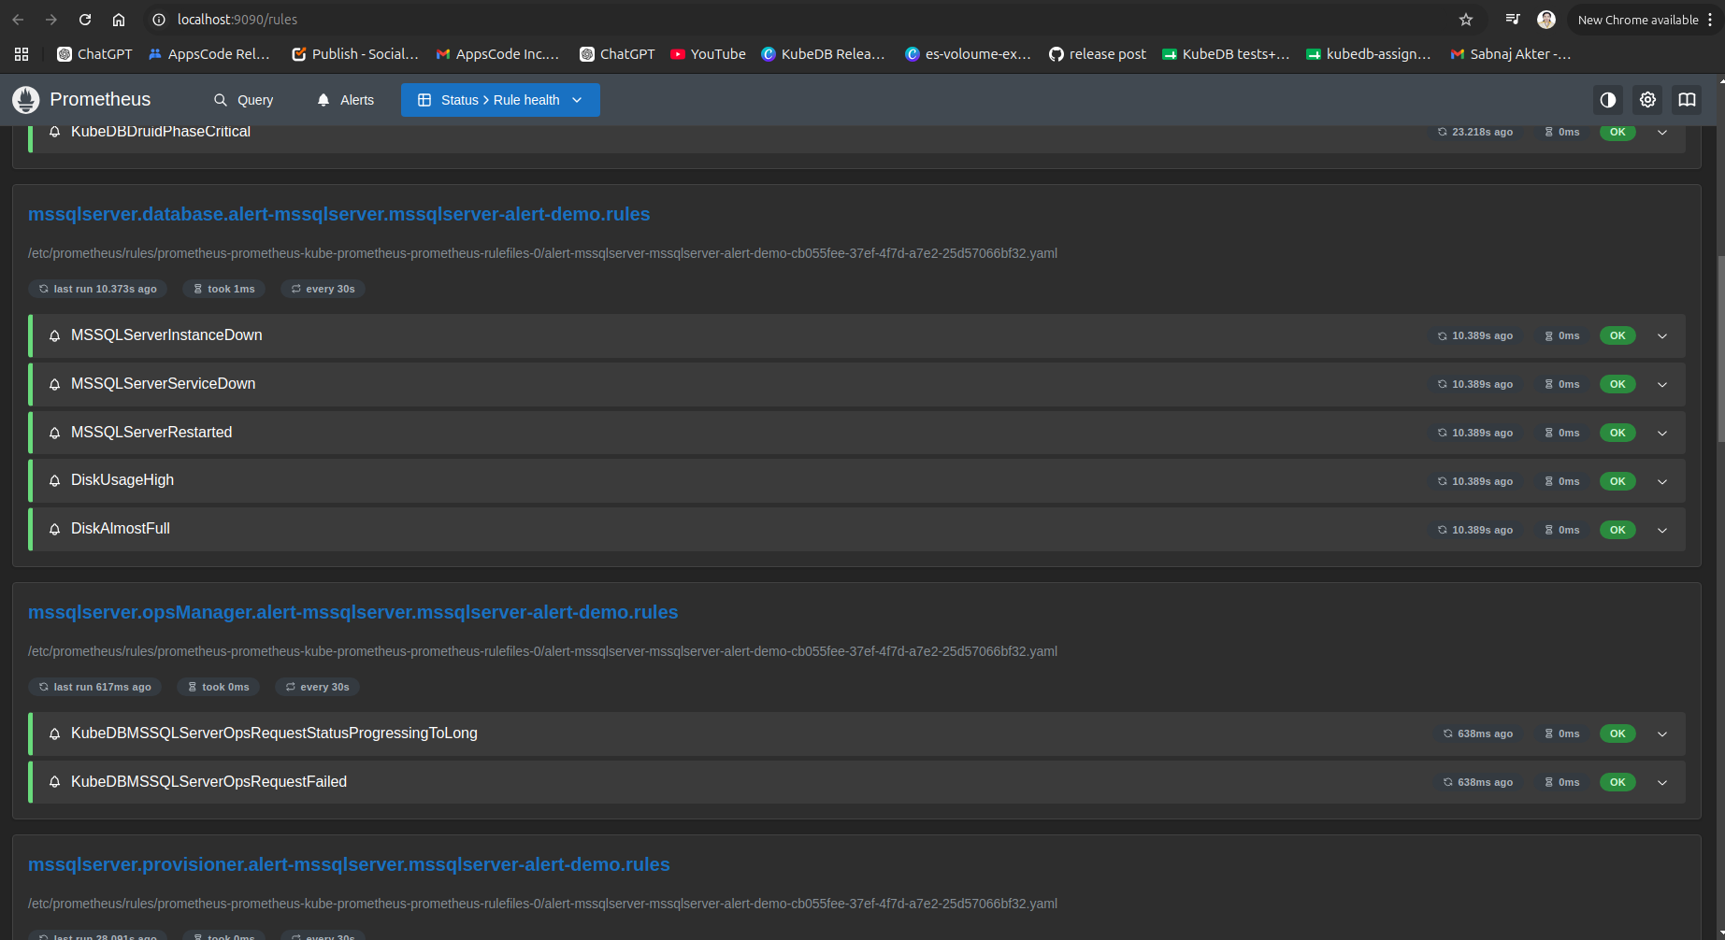Open the YouTube bookmark
The height and width of the screenshot is (940, 1725).
click(x=708, y=54)
